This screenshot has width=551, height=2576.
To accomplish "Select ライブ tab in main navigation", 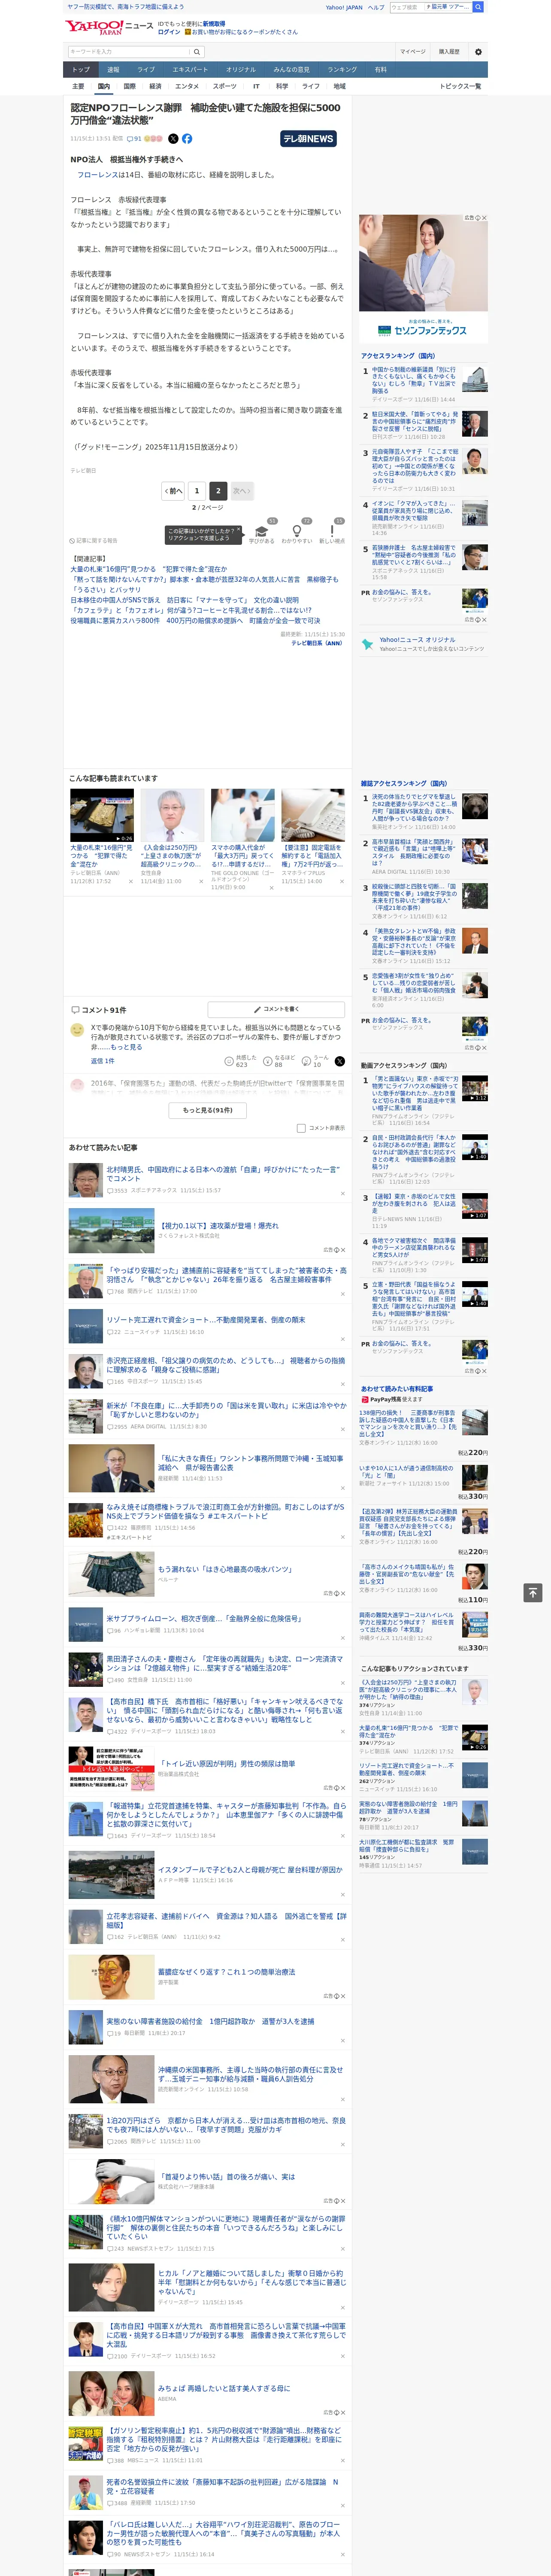I will coord(146,69).
